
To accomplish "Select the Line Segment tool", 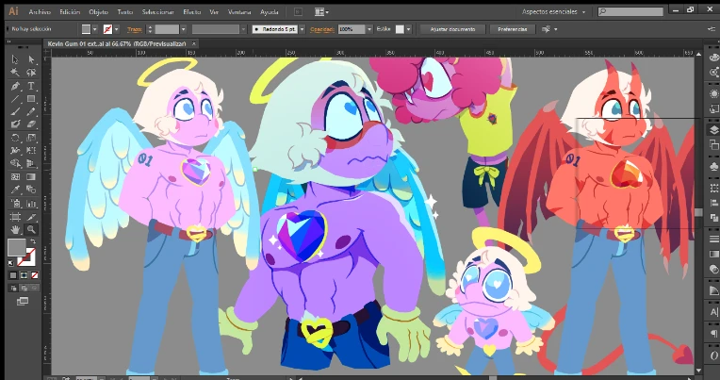I will pos(15,99).
